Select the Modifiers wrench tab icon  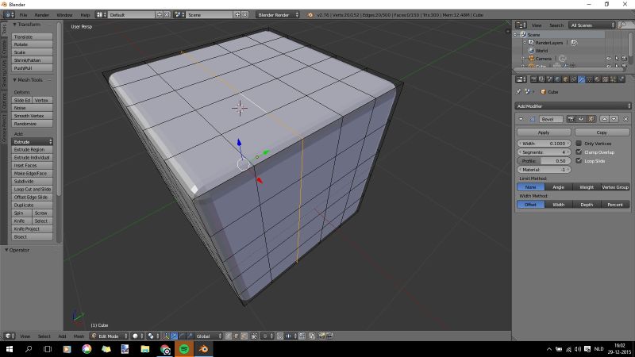(x=582, y=79)
